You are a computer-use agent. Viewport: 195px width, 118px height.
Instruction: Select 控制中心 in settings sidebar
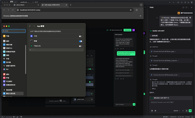coord(9,48)
